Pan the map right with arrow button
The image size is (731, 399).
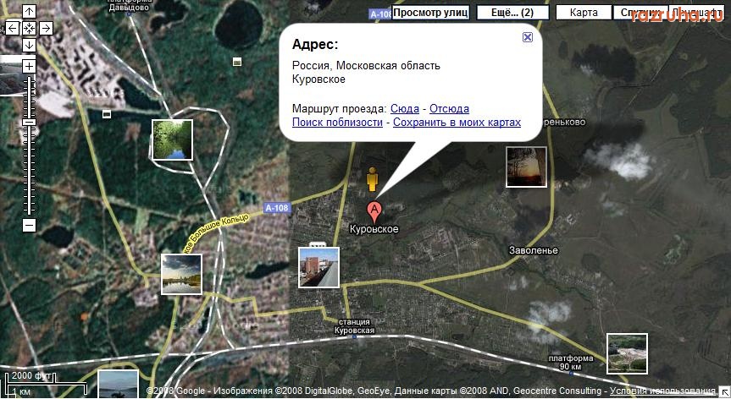46,29
